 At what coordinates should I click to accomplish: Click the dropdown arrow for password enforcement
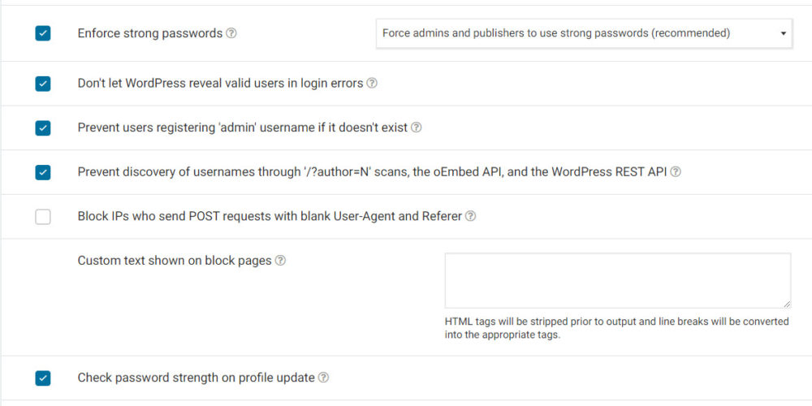(783, 33)
